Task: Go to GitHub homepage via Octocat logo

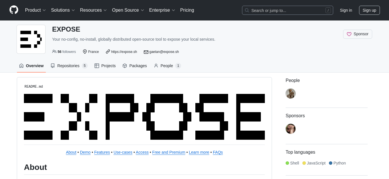Action: (14, 10)
